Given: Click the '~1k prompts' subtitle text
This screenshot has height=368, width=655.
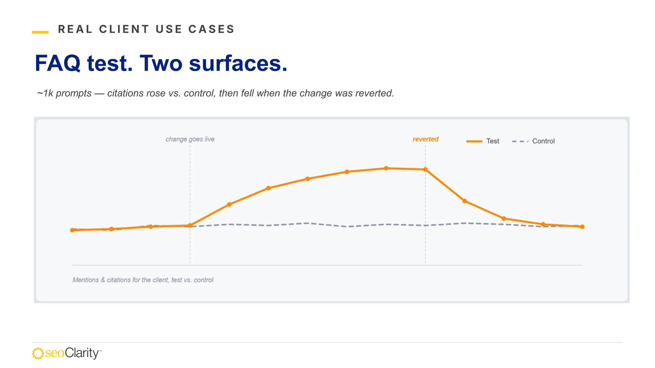Looking at the screenshot, I should (x=215, y=93).
